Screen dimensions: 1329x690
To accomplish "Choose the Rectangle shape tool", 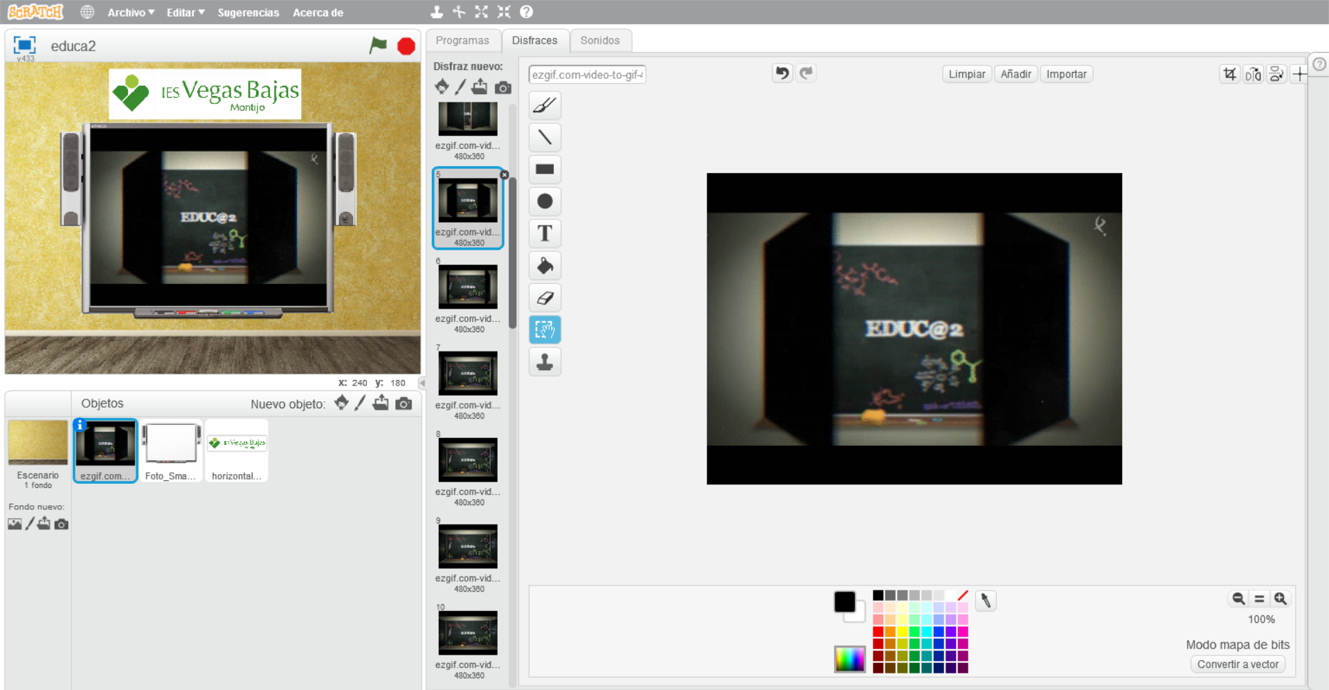I will [545, 170].
